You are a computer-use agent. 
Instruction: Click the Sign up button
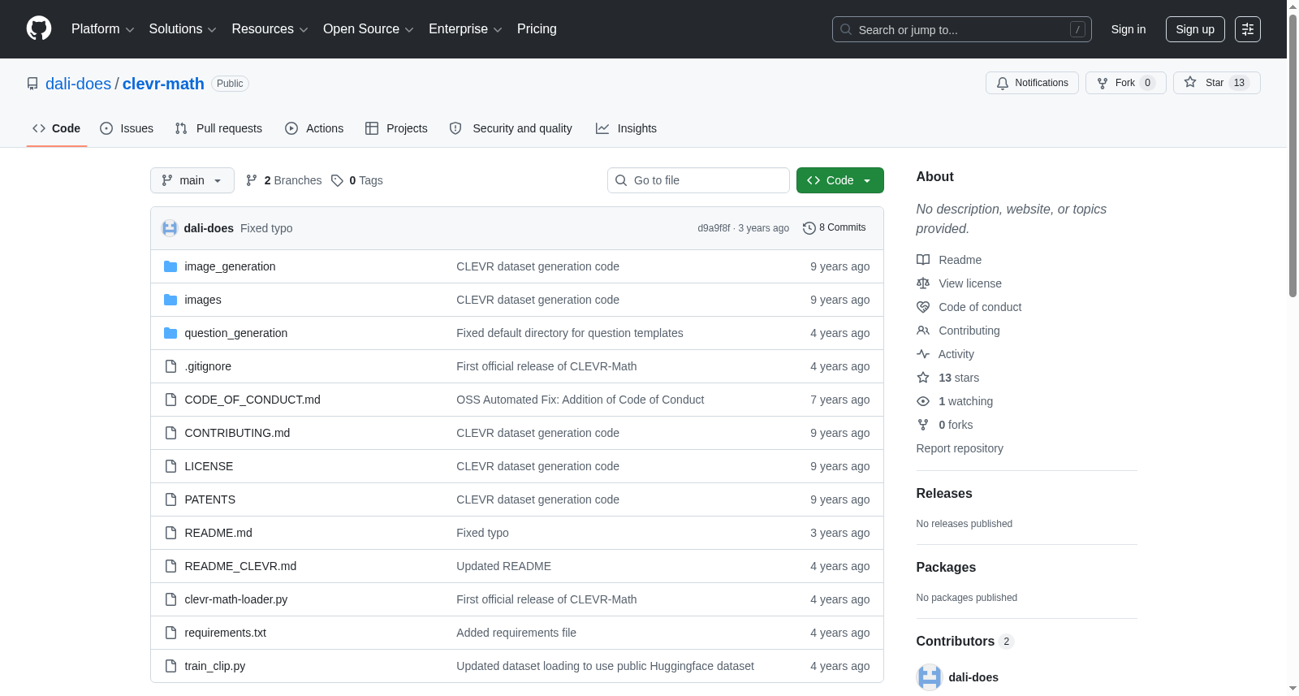coord(1195,29)
